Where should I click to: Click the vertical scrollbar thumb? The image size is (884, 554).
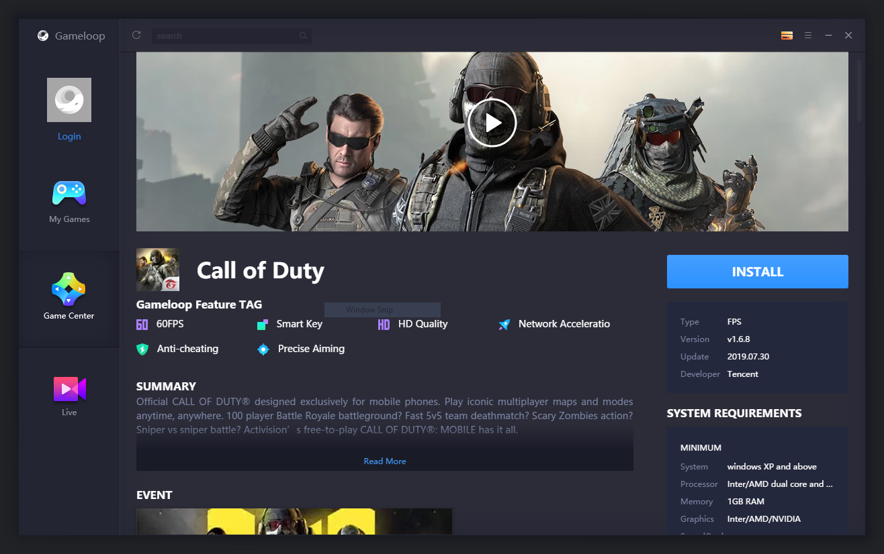[x=859, y=91]
